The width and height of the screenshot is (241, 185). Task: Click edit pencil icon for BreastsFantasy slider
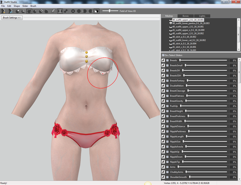coord(163,81)
